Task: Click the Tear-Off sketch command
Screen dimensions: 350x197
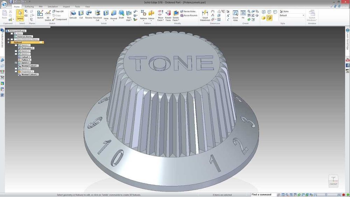Action: click(58, 12)
